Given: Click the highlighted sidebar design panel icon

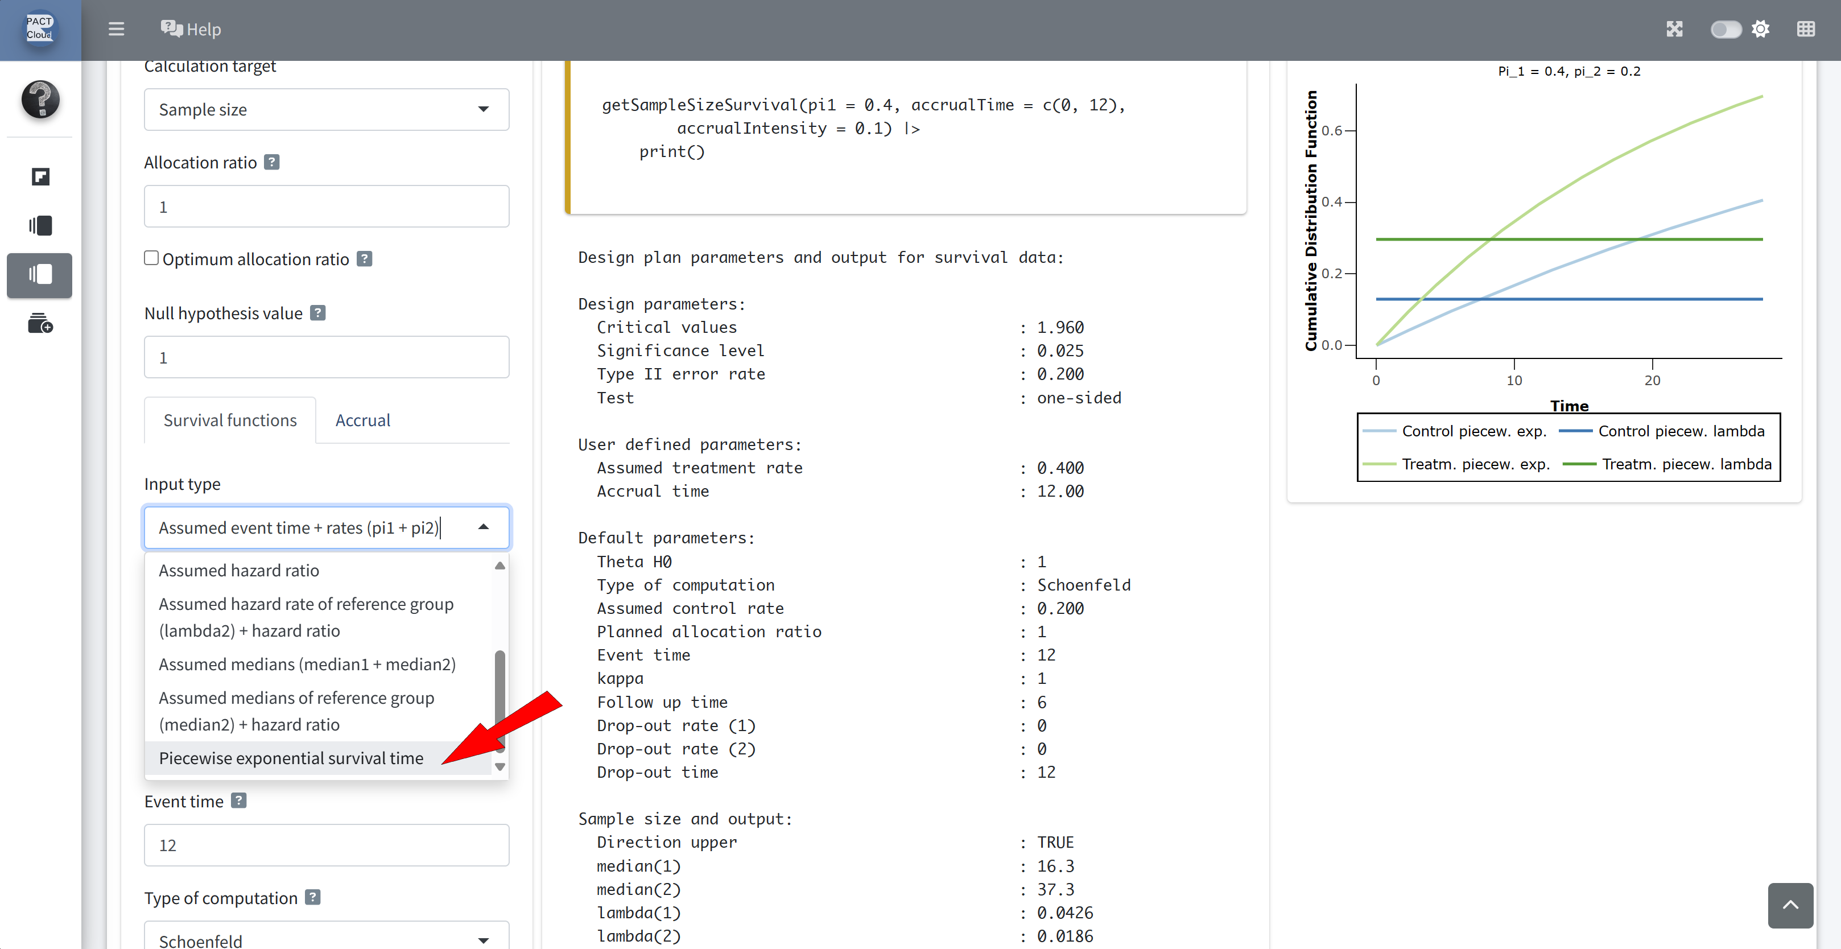Looking at the screenshot, I should coord(40,274).
